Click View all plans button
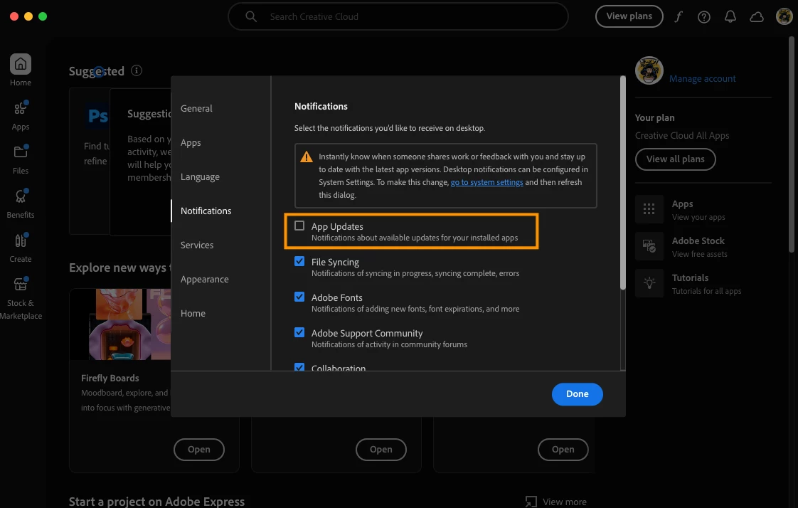This screenshot has height=508, width=798. [x=676, y=159]
